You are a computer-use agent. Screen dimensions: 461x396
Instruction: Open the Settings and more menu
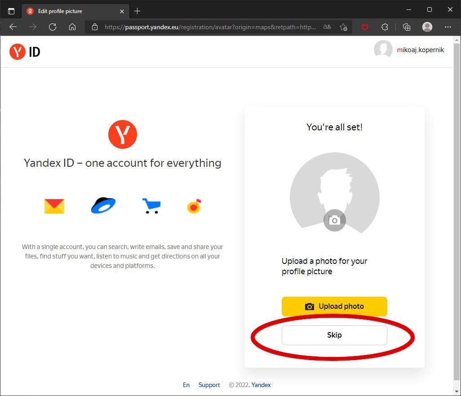448,27
